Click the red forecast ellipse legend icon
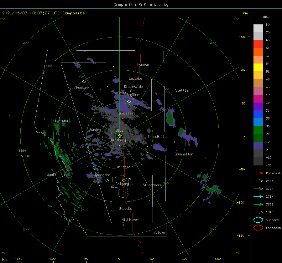The height and width of the screenshot is (263, 282). point(258,228)
